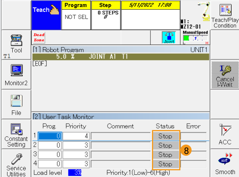The width and height of the screenshot is (239, 177).
Task: Click Prog field for task 2
Action: [x=50, y=145]
